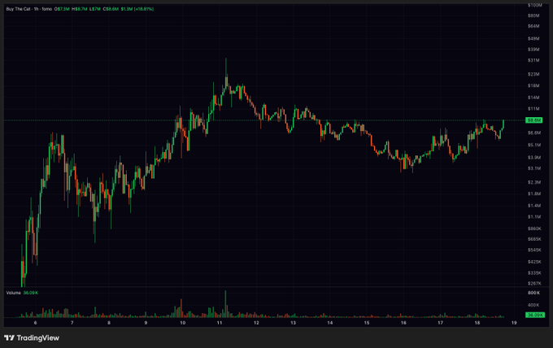Viewport: 553px width, 348px height.
Task: Click the $545K price axis label
Action: (534, 250)
